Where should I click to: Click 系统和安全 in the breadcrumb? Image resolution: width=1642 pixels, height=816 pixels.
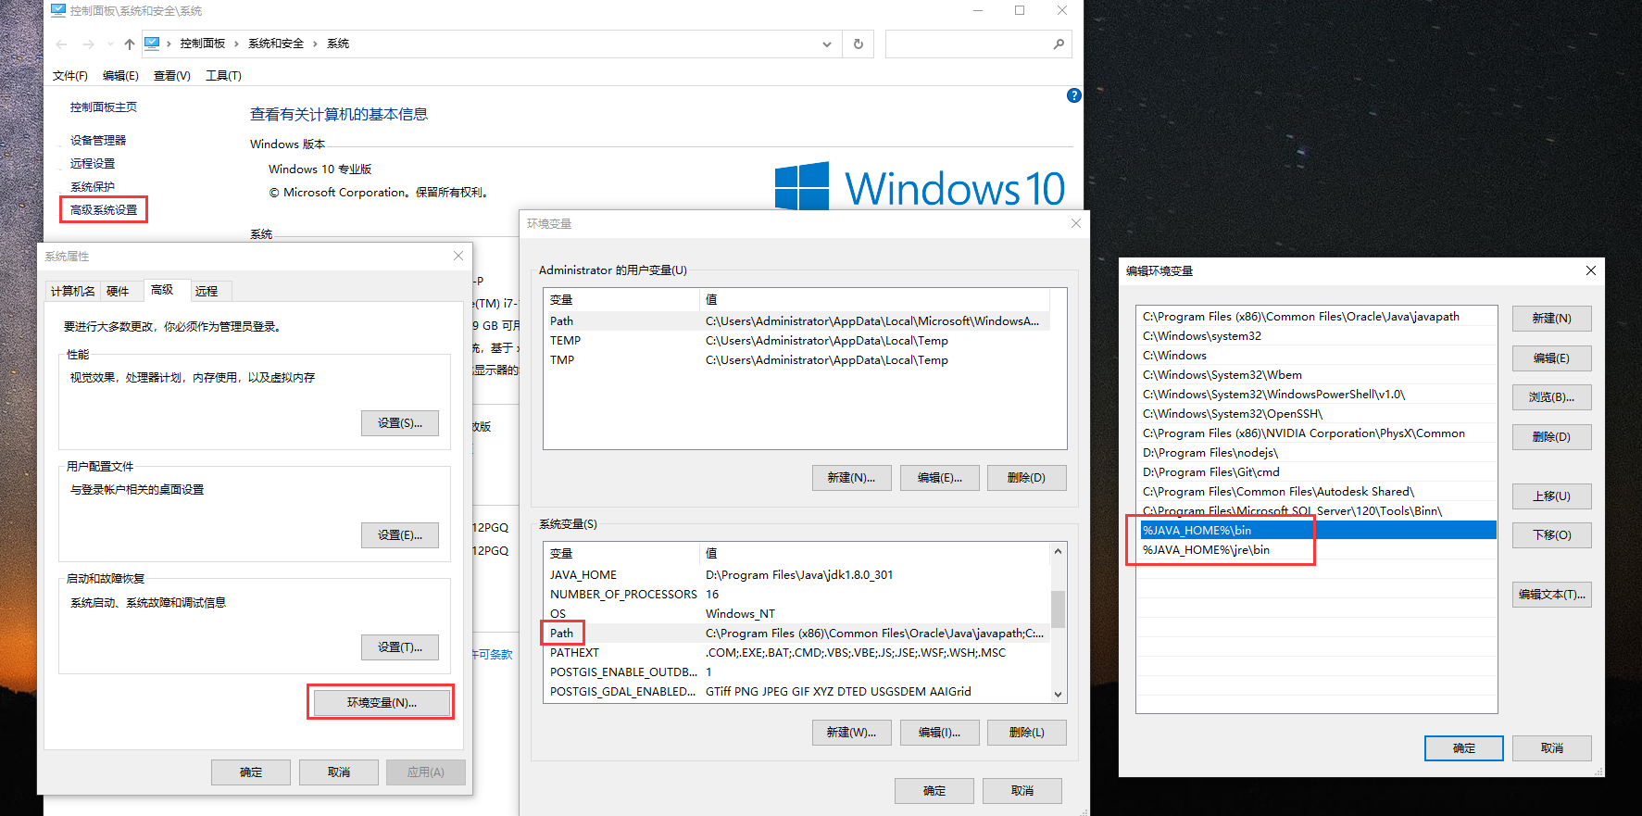pos(276,44)
